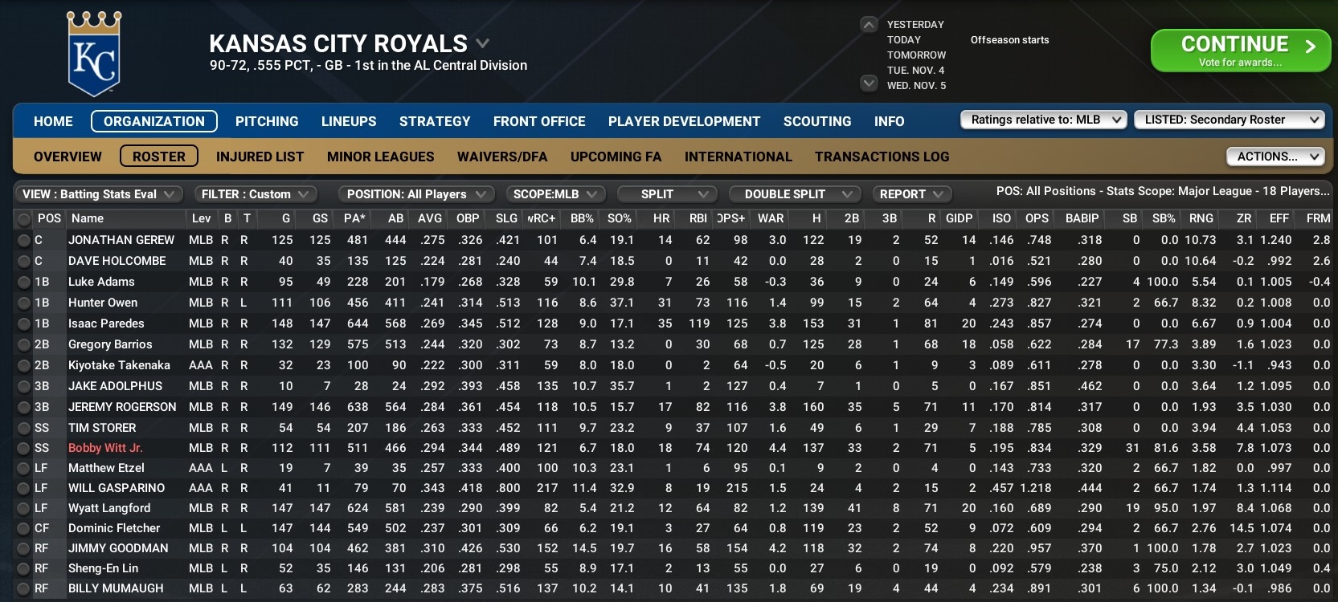Select radio button for Billy Mumaugh row
Image resolution: width=1338 pixels, height=602 pixels.
click(24, 588)
